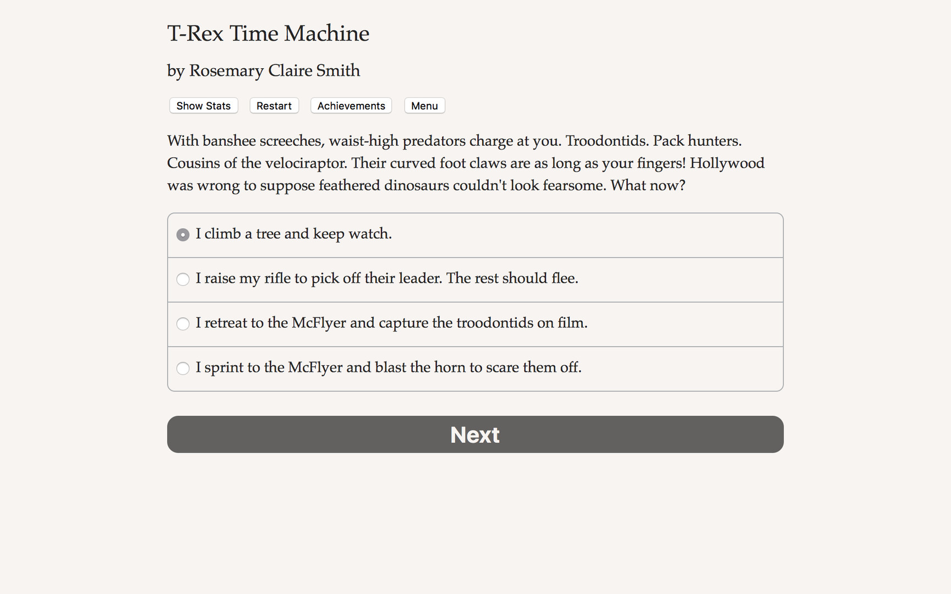Click the row containing the horn-blasting option

[475, 369]
